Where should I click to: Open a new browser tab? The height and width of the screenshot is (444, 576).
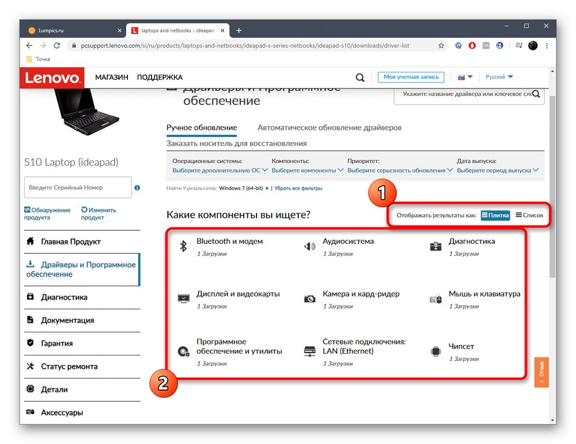239,30
